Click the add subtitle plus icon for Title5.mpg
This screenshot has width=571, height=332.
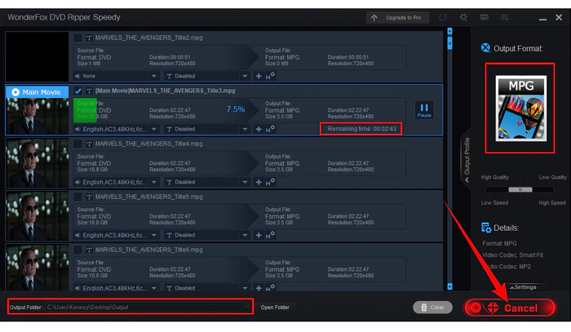(x=259, y=235)
